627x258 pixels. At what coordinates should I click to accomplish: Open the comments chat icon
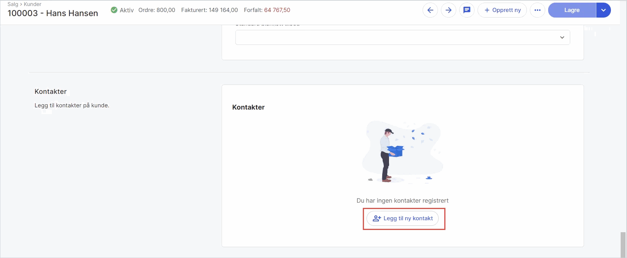467,10
